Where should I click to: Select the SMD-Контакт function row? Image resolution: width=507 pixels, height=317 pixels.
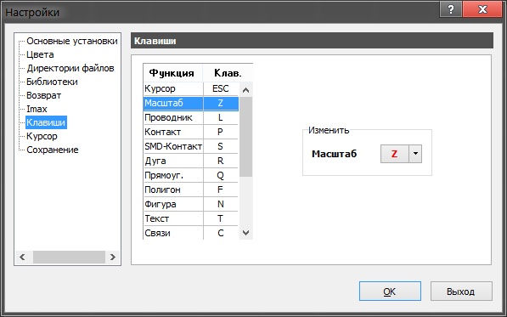point(191,146)
